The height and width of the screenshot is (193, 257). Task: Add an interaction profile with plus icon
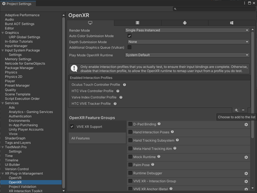[x=236, y=110]
